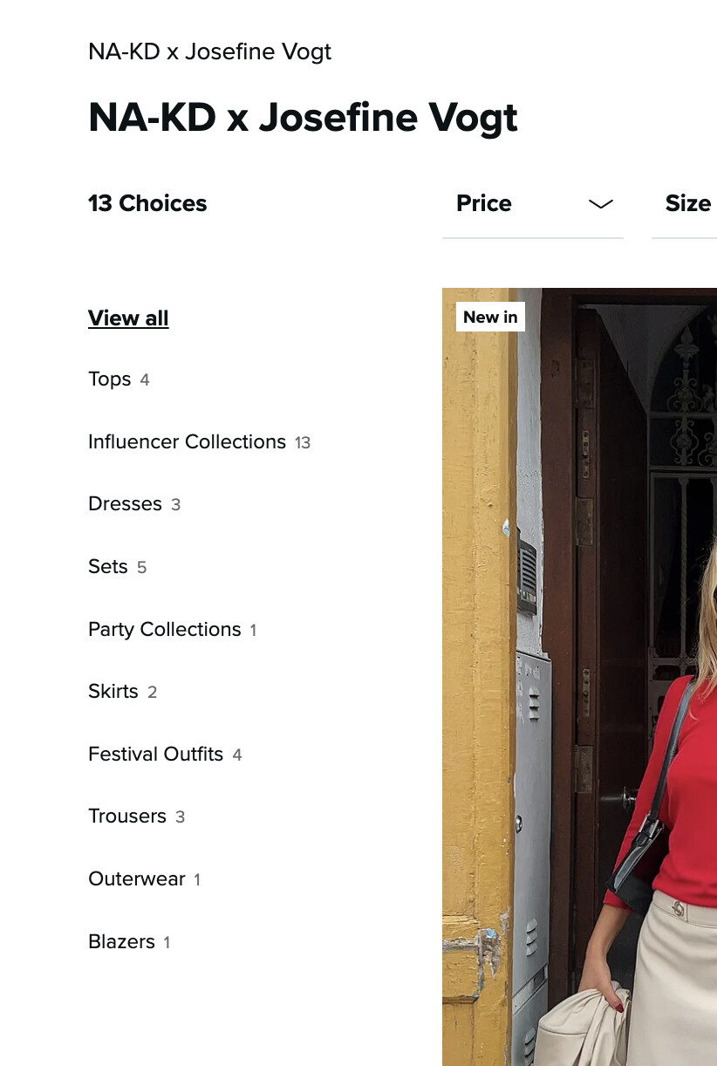Show only the Dresses category

[x=125, y=504]
